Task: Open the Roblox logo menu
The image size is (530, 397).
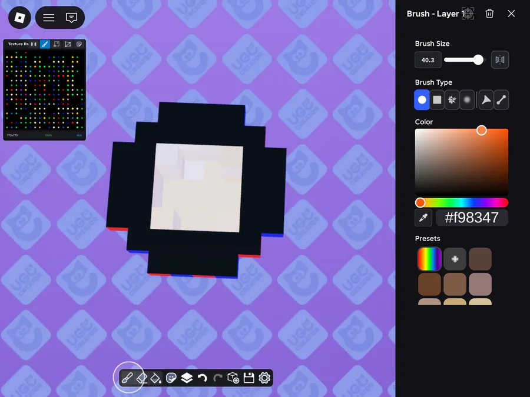Action: coord(19,18)
